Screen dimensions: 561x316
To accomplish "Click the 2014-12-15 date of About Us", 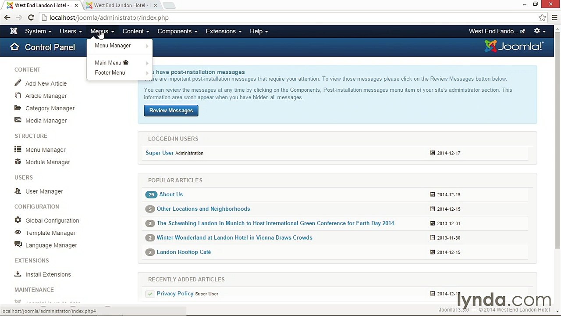I will (448, 194).
